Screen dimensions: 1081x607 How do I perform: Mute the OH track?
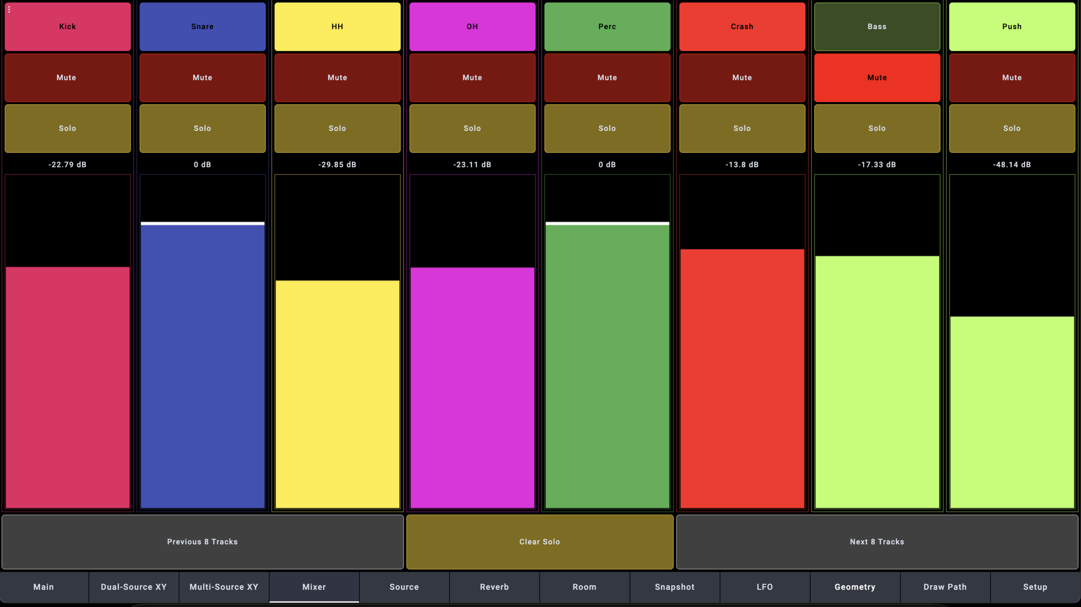tap(472, 78)
